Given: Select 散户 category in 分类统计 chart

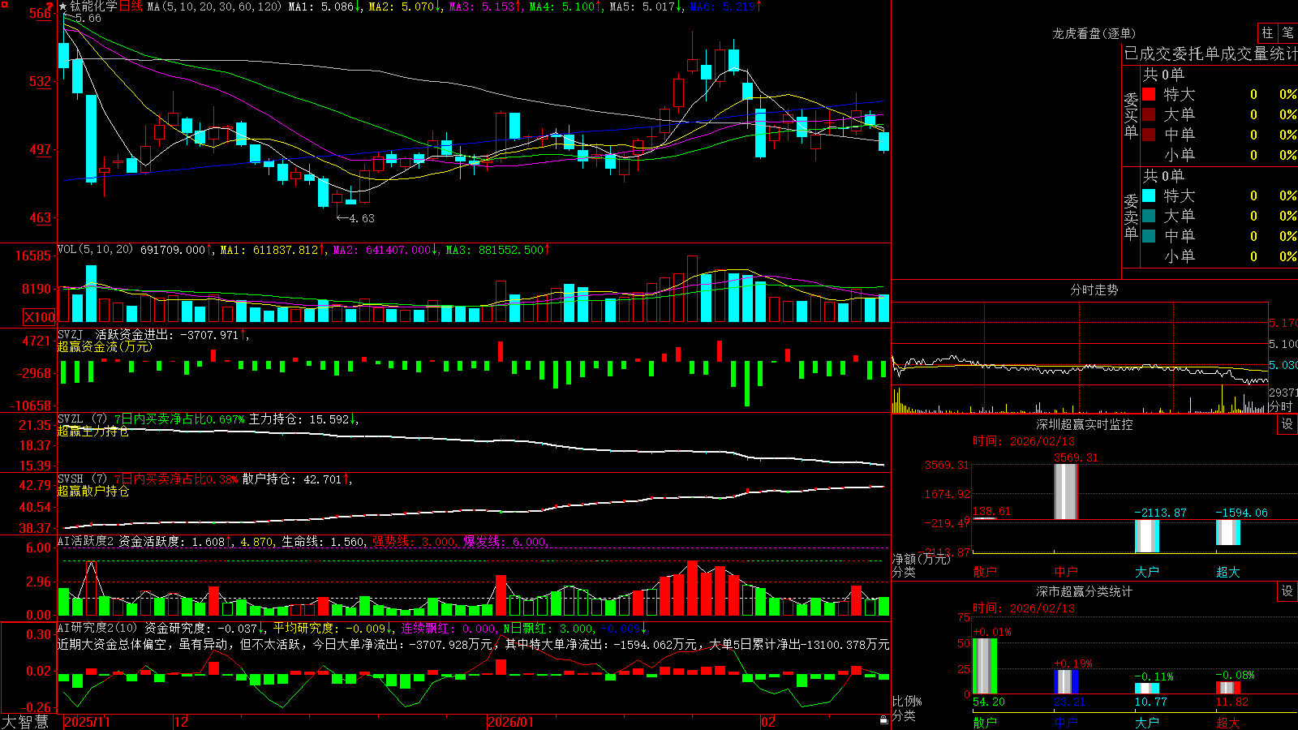Looking at the screenshot, I should (x=985, y=723).
